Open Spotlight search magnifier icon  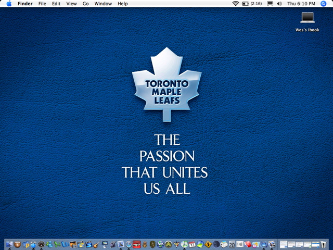click(x=323, y=4)
